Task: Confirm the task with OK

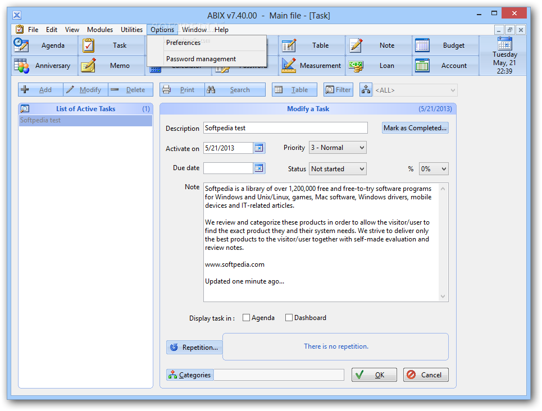Action: tap(374, 375)
